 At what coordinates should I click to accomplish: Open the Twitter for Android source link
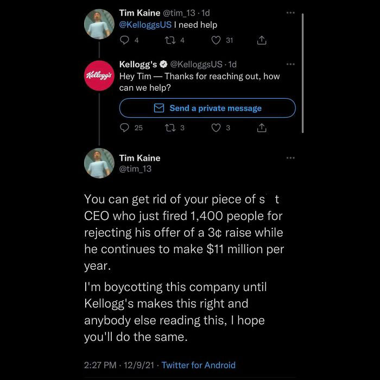tap(199, 365)
